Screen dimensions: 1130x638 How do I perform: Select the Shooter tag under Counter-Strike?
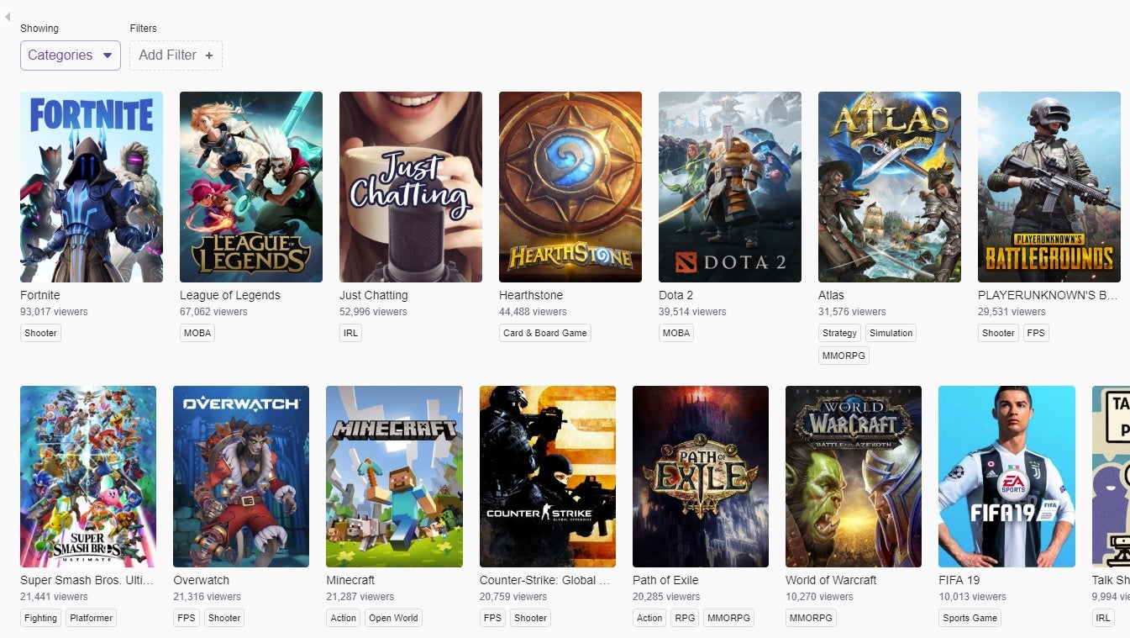coord(530,618)
